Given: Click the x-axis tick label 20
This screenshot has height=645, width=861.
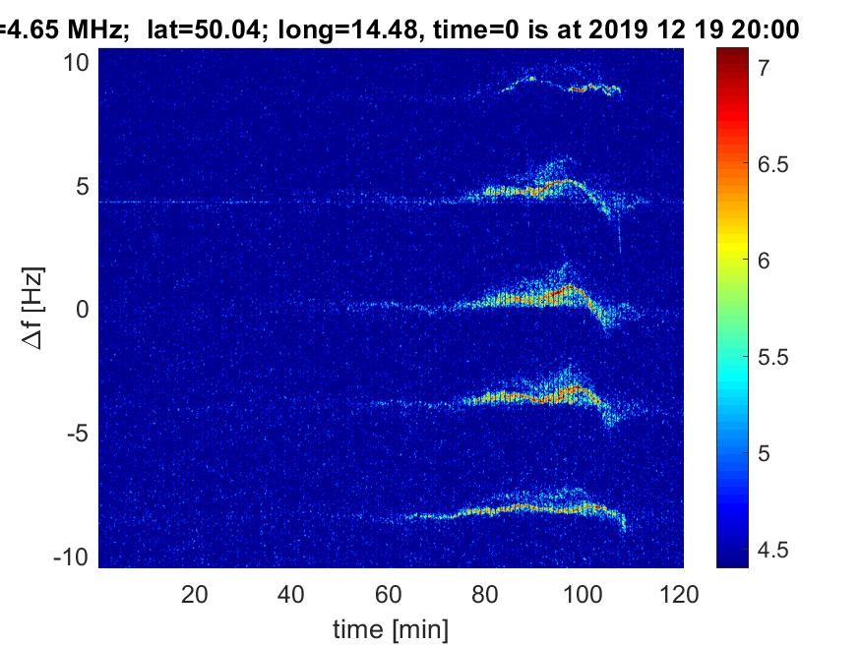Looking at the screenshot, I should pos(195,594).
